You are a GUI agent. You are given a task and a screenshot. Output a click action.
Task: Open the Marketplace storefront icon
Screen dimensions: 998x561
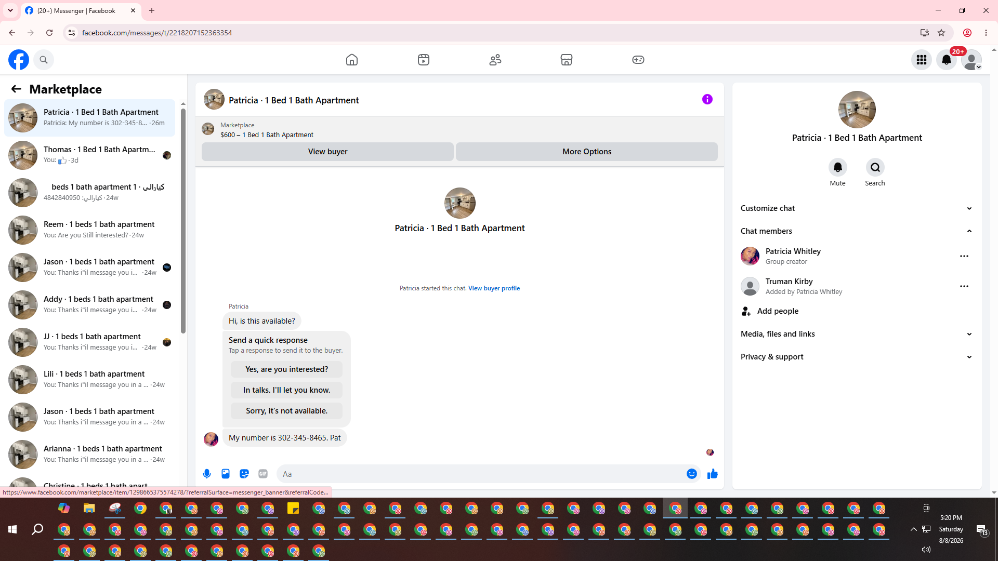tap(567, 60)
